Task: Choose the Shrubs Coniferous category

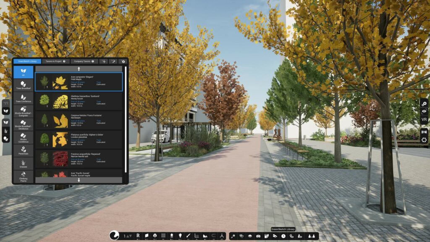Action: pos(24,137)
